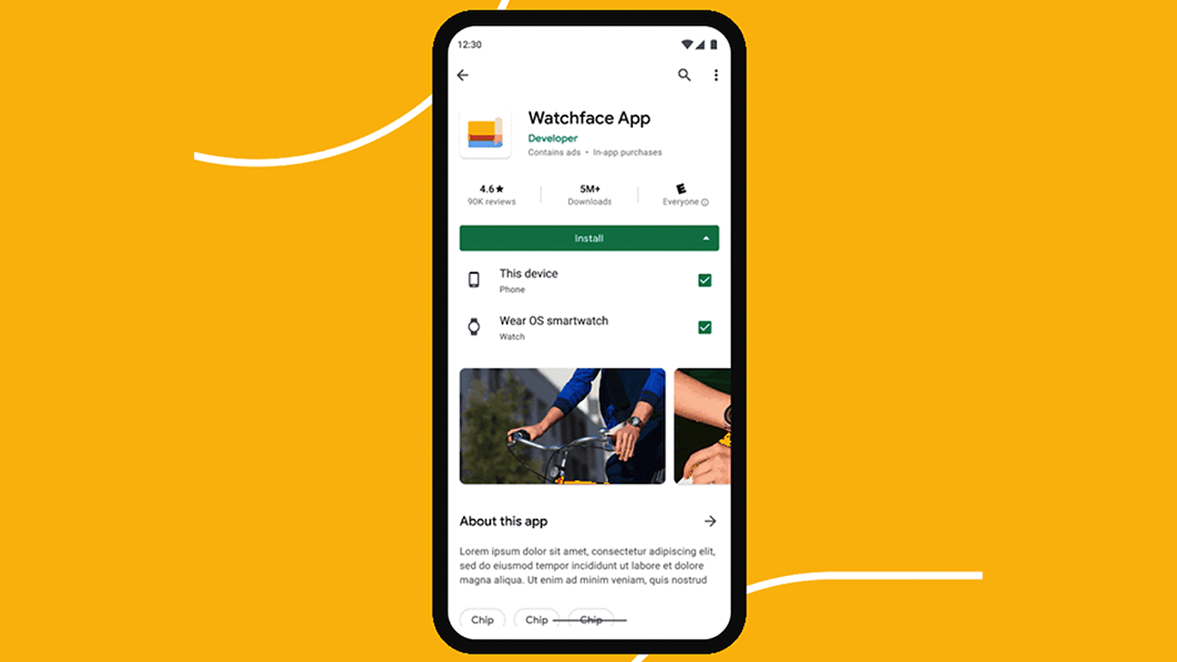Click the bicycle screenshot thumbnail
Viewport: 1177px width, 662px height.
click(563, 425)
